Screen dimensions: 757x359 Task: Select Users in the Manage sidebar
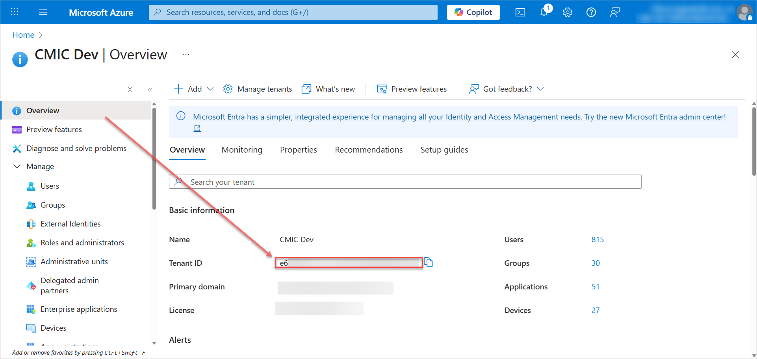[50, 186]
